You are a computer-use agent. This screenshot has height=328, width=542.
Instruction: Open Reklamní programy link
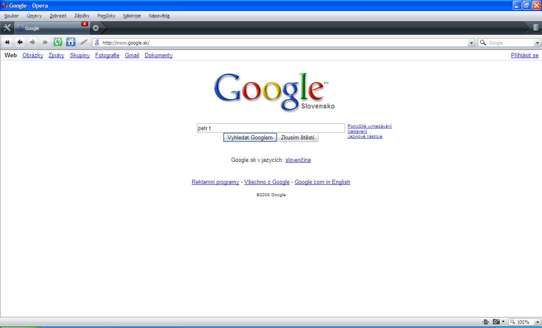(x=216, y=182)
